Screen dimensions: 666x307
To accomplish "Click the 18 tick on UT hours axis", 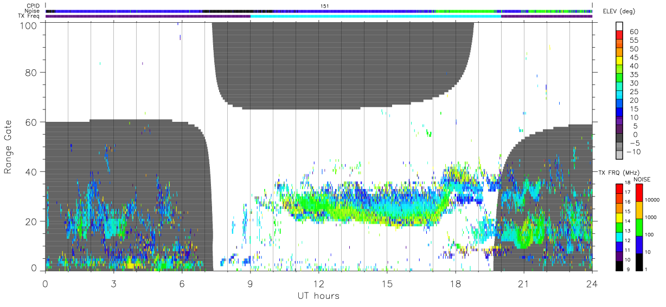I will pos(456,284).
